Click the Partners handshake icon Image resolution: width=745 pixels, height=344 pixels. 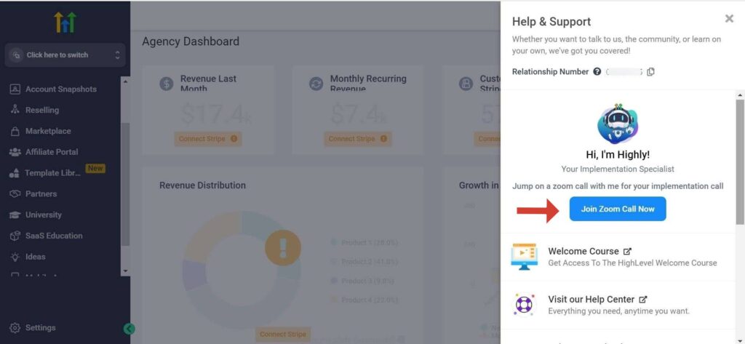click(x=15, y=194)
